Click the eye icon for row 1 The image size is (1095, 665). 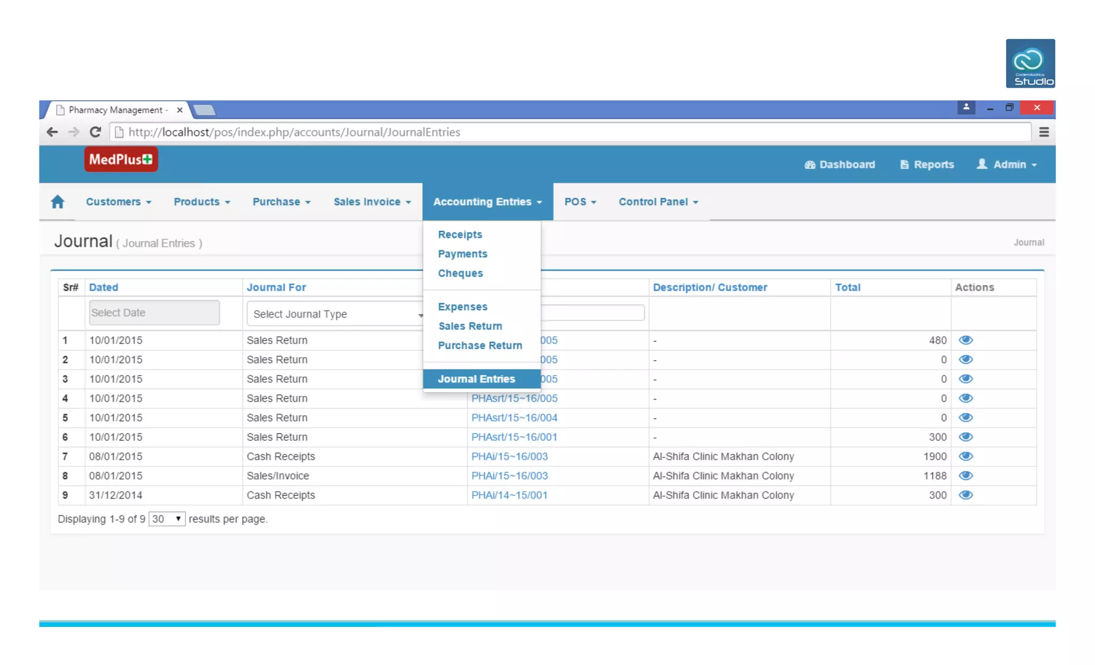966,340
